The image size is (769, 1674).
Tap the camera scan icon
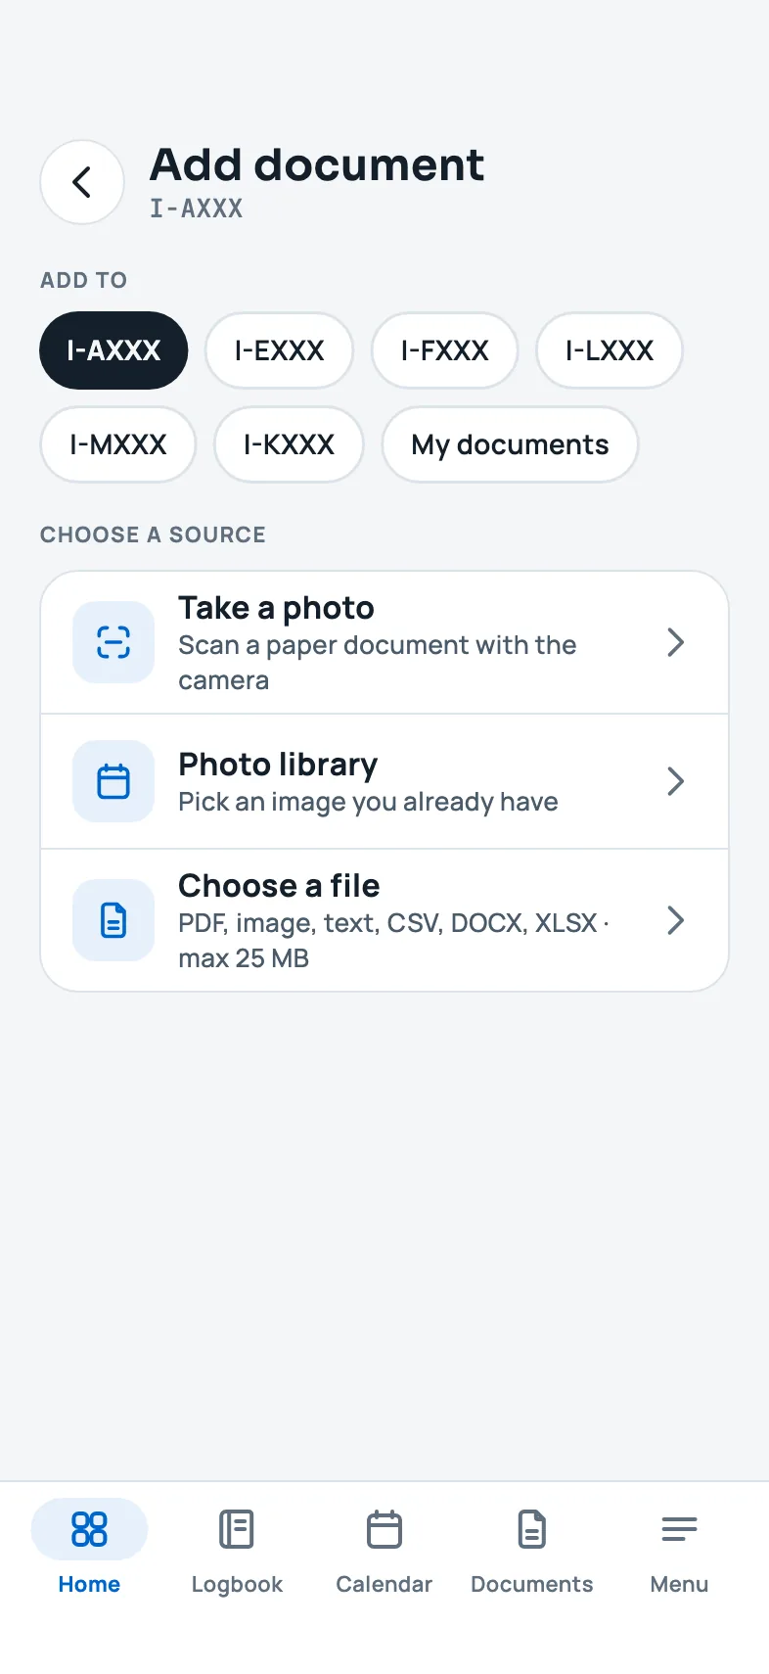(113, 642)
